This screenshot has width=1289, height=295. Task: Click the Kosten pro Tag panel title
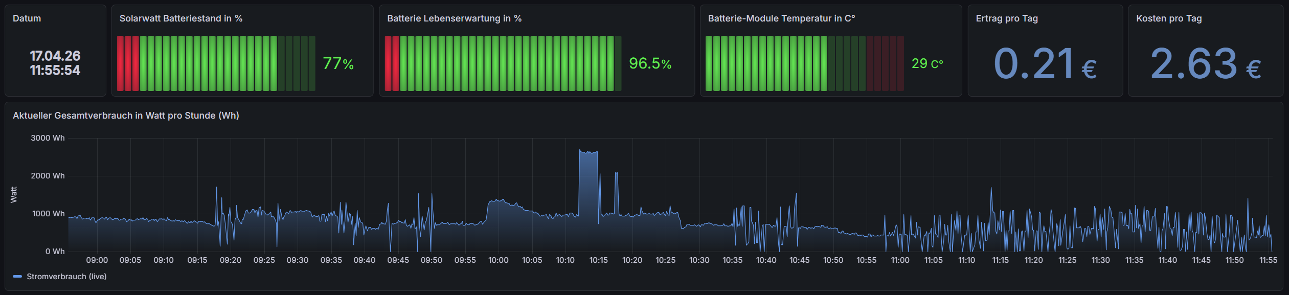1168,18
